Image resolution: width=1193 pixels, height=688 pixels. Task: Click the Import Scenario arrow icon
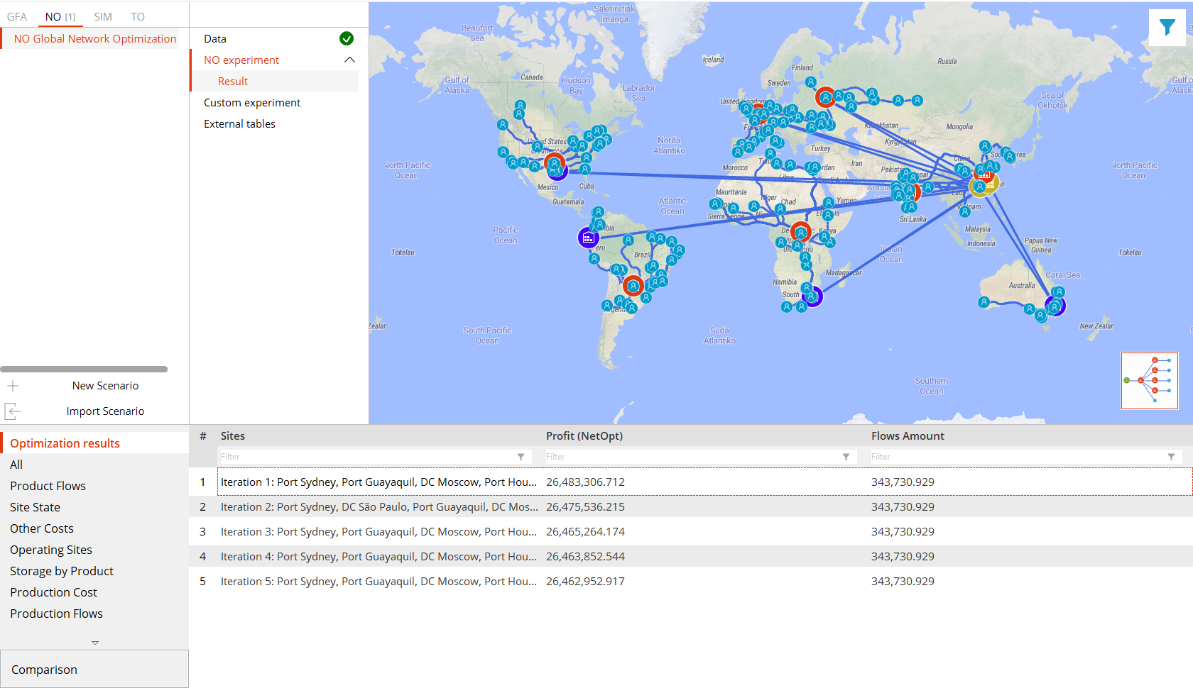pyautogui.click(x=13, y=411)
